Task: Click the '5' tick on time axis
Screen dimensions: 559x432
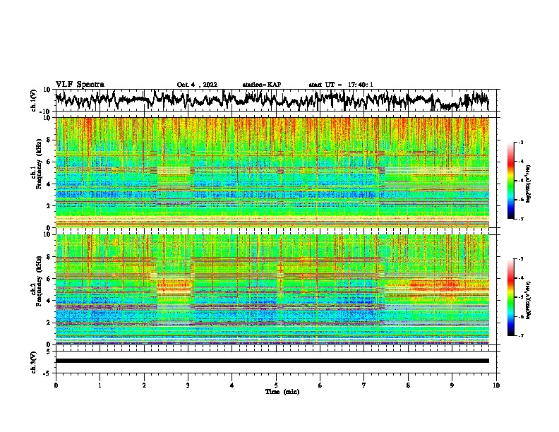Action: [276, 385]
